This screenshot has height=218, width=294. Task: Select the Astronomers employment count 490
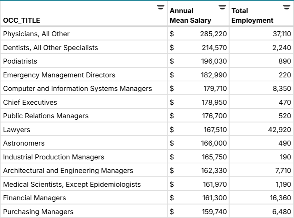(285, 143)
